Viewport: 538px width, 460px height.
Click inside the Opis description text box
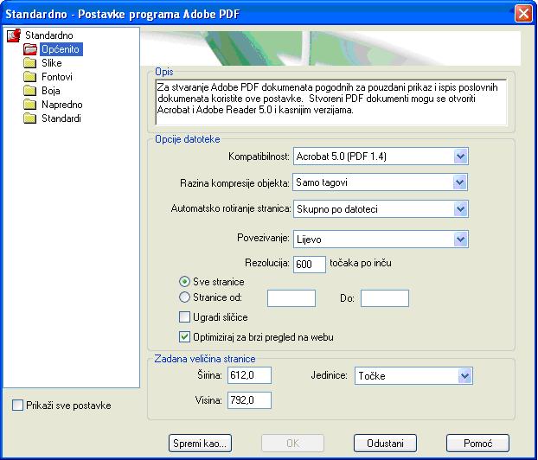pyautogui.click(x=330, y=102)
